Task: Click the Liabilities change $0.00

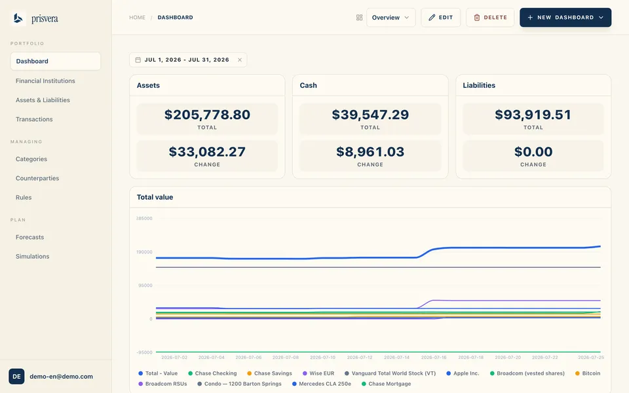Action: pyautogui.click(x=533, y=152)
